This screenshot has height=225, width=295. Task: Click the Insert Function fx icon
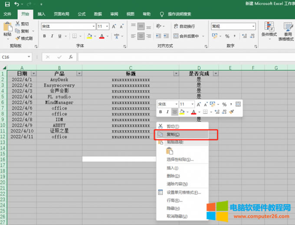pos(70,57)
